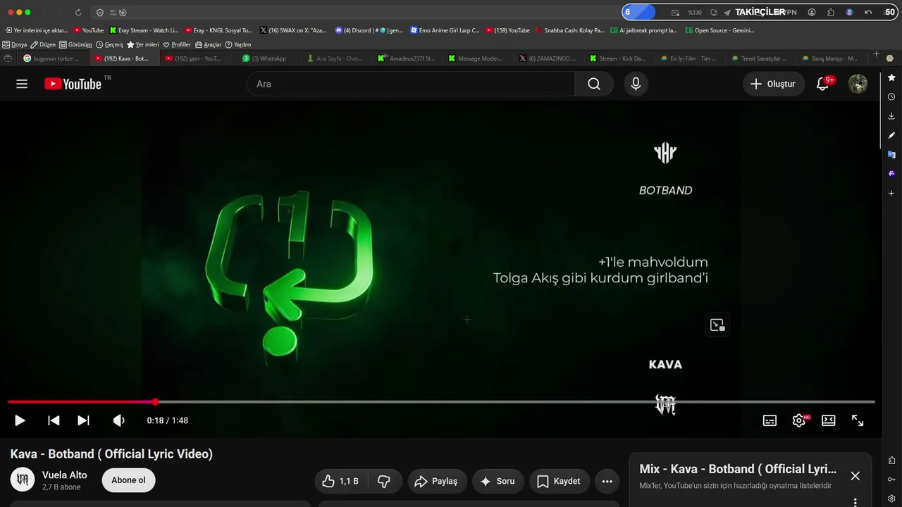
Task: Play the paused video
Action: tap(20, 420)
